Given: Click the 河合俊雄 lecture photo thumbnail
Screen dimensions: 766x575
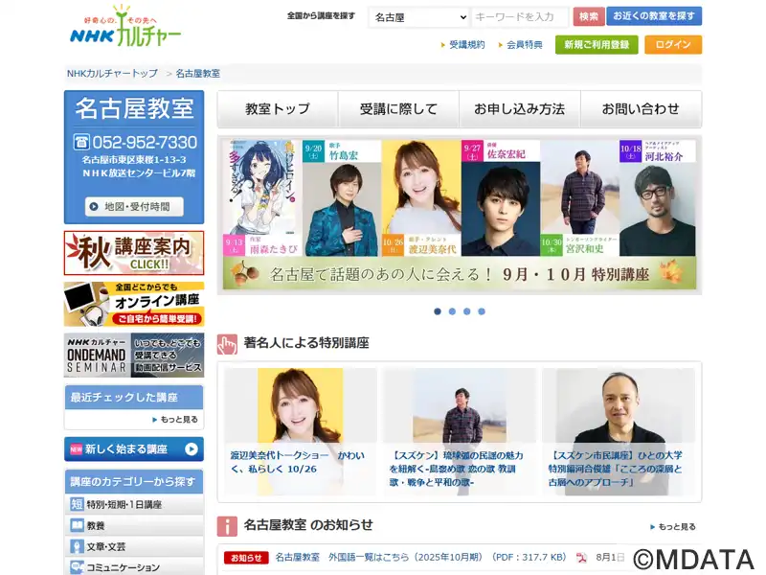Looking at the screenshot, I should point(619,405).
